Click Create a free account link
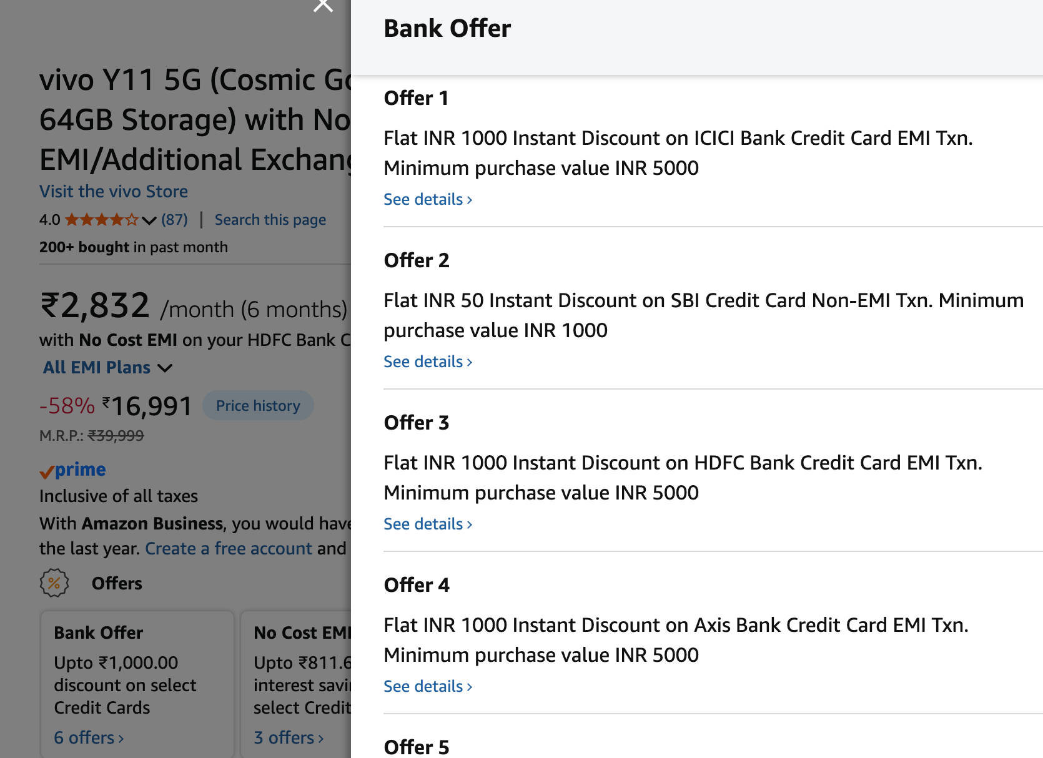The width and height of the screenshot is (1043, 758). coord(229,548)
